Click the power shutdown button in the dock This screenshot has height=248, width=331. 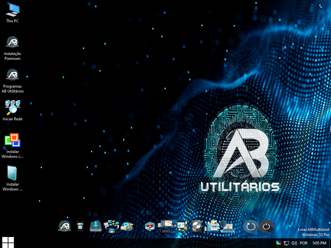click(266, 226)
